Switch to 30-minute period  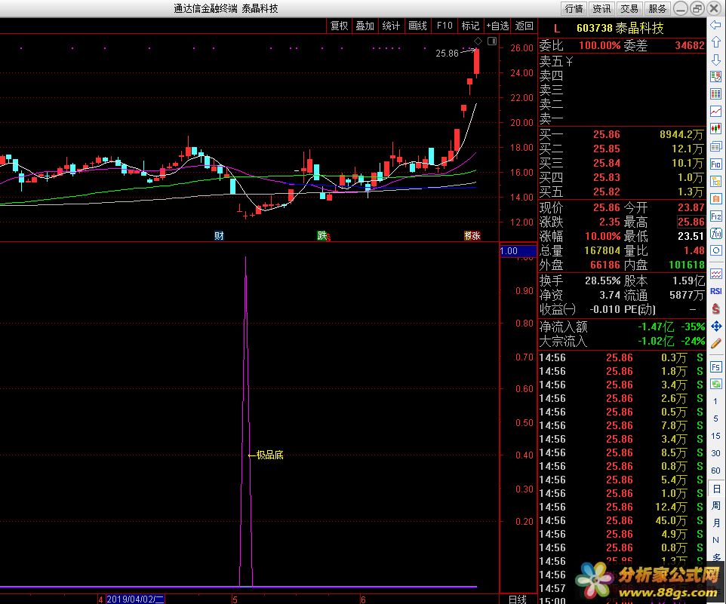[716, 453]
